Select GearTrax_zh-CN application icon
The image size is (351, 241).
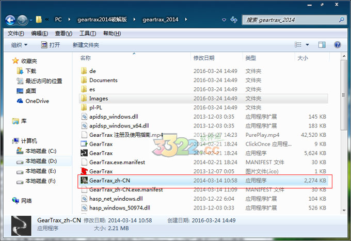pos(84,180)
